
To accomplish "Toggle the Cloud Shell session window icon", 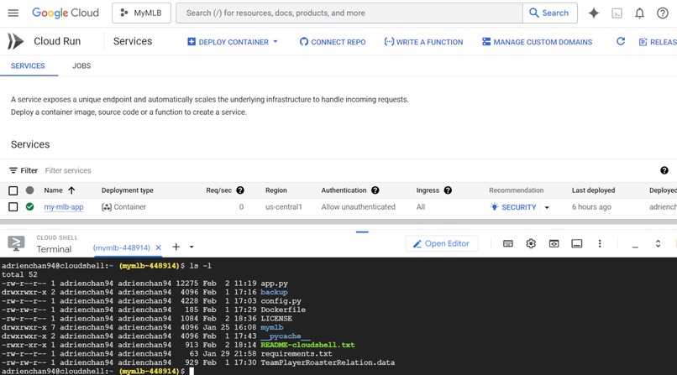I will click(576, 243).
